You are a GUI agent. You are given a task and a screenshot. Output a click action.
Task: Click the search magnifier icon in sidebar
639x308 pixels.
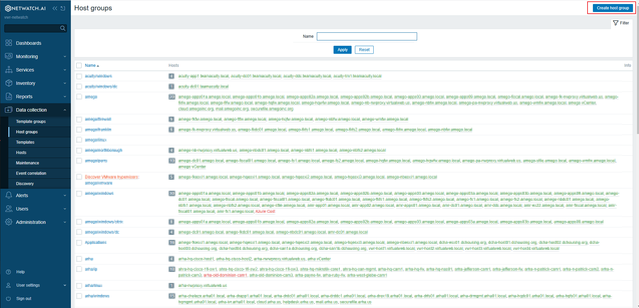(x=62, y=28)
